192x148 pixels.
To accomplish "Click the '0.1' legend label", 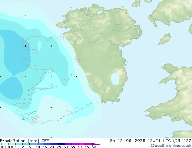I will [3, 147].
